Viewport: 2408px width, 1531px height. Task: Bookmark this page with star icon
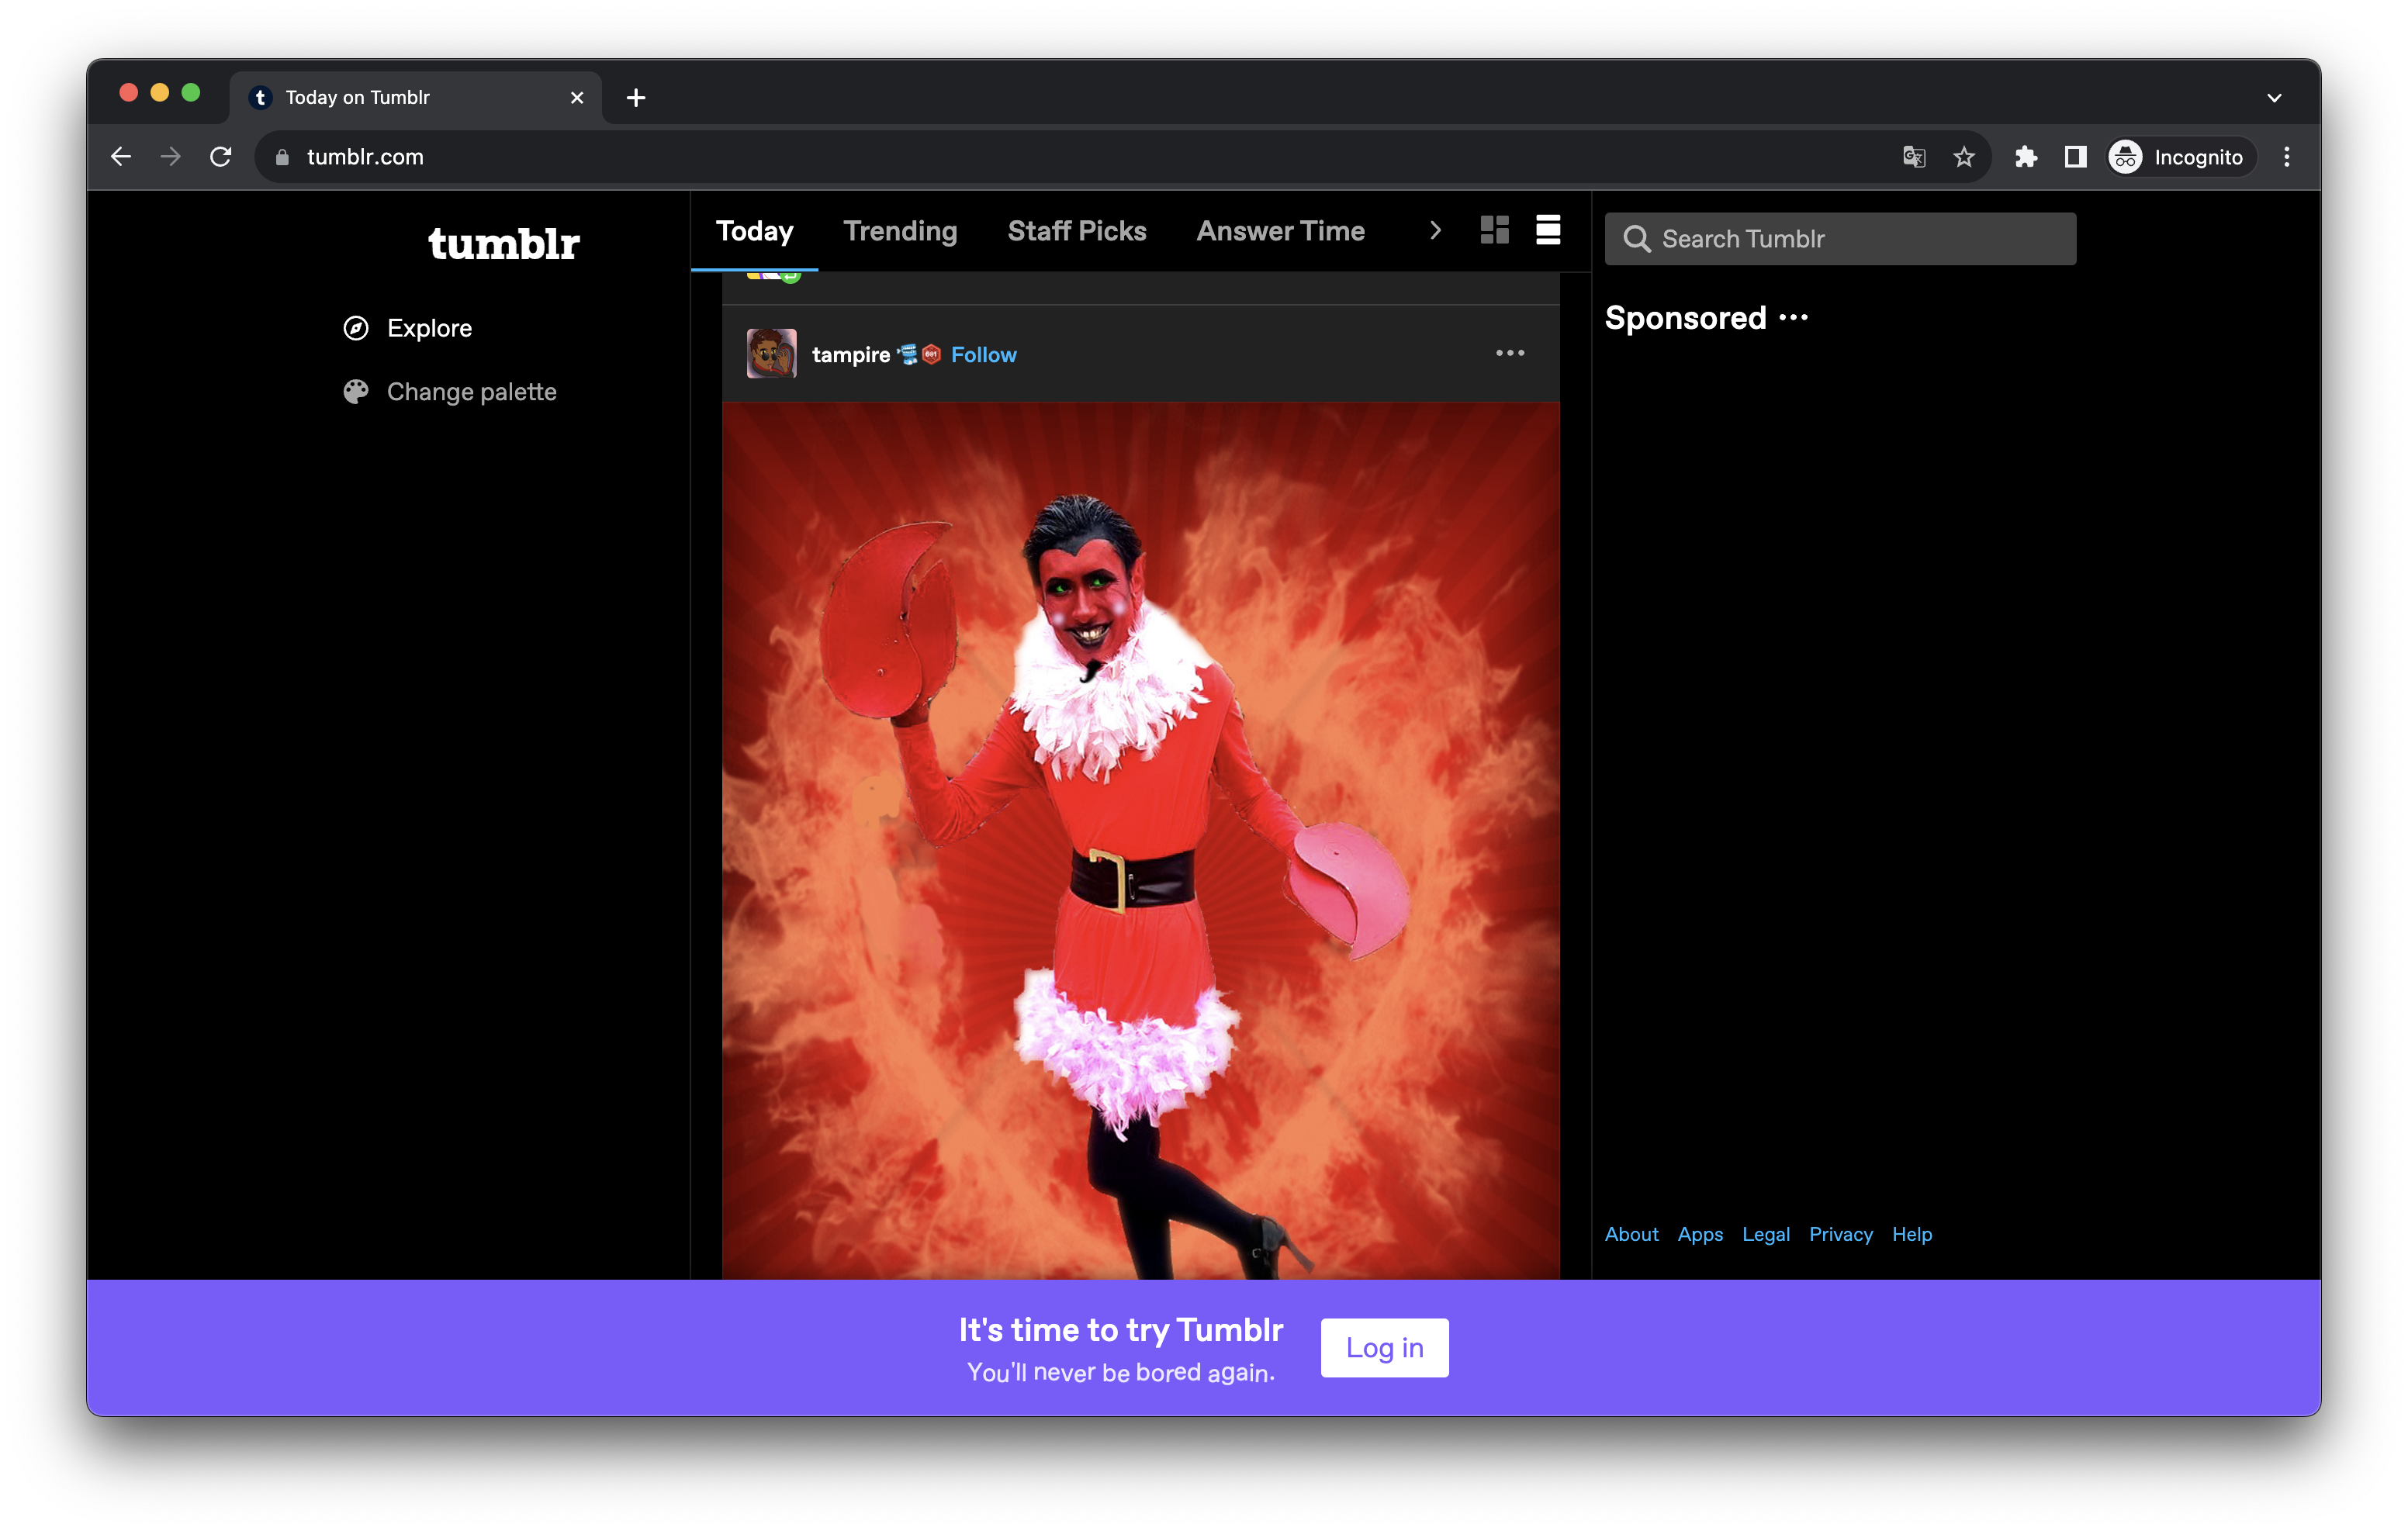(x=1964, y=157)
